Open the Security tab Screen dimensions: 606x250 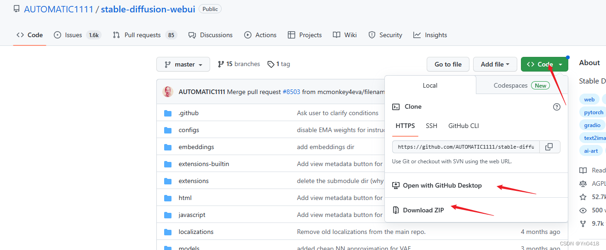click(385, 35)
